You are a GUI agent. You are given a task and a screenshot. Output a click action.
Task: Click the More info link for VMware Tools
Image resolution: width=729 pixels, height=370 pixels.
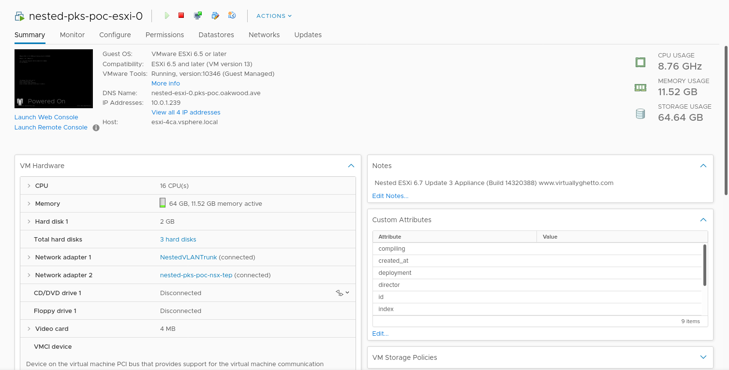pyautogui.click(x=165, y=84)
